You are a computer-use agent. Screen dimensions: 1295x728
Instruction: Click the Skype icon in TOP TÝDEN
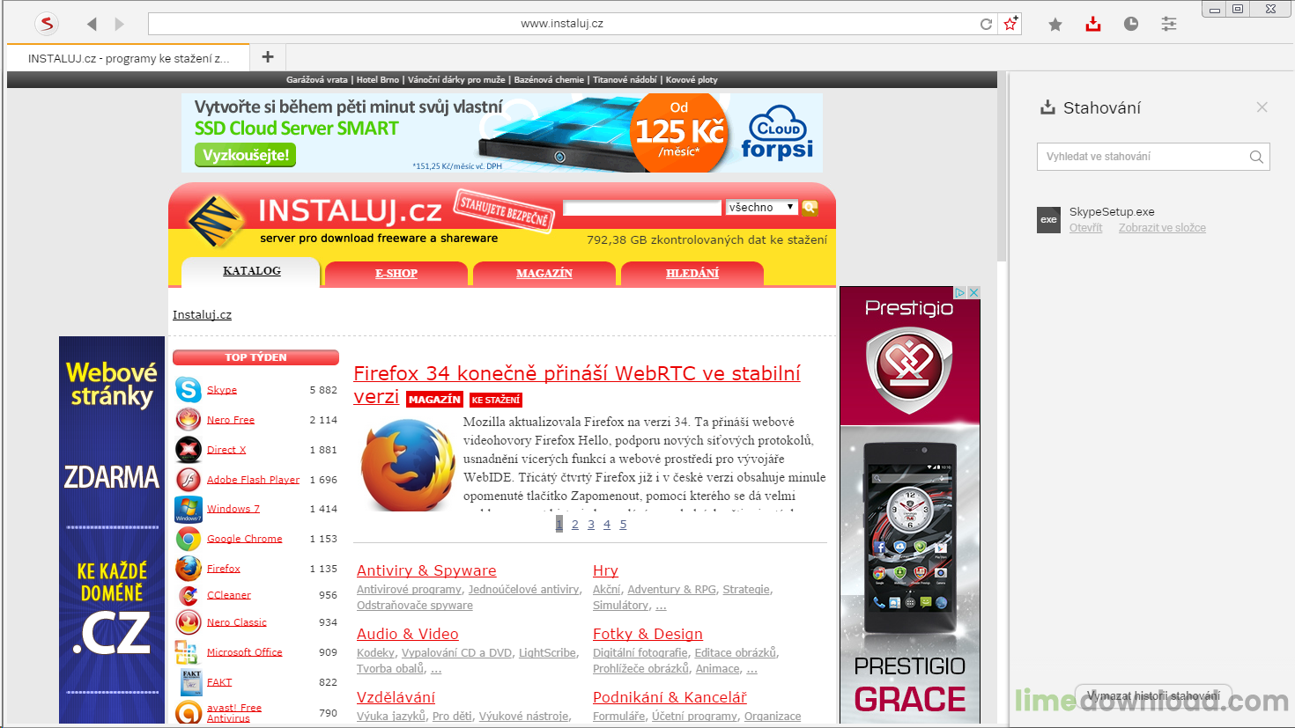tap(188, 389)
